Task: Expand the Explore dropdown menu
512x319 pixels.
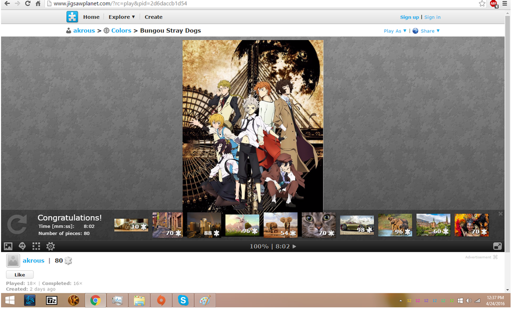Action: (122, 17)
